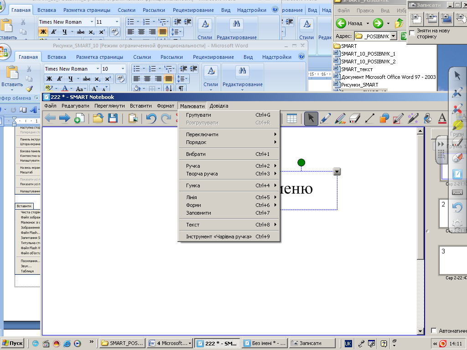Viewport: 467px width, 350px height.
Task: Switch to the Без імені taskbar window
Action: coord(265,343)
